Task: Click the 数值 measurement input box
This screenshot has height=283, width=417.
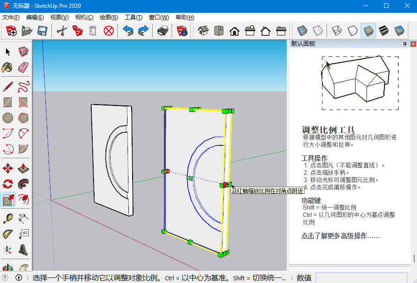Action: click(x=361, y=277)
